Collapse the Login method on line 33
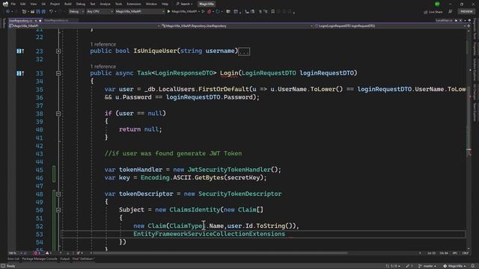 tap(58, 73)
